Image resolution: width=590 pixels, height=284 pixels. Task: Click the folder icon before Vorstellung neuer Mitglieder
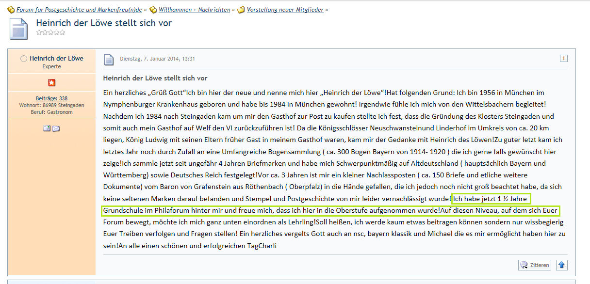[x=241, y=10]
